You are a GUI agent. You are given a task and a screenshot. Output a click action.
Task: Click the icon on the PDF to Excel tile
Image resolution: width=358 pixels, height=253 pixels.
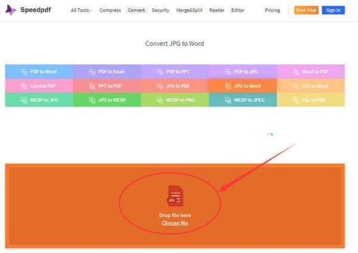pos(92,71)
